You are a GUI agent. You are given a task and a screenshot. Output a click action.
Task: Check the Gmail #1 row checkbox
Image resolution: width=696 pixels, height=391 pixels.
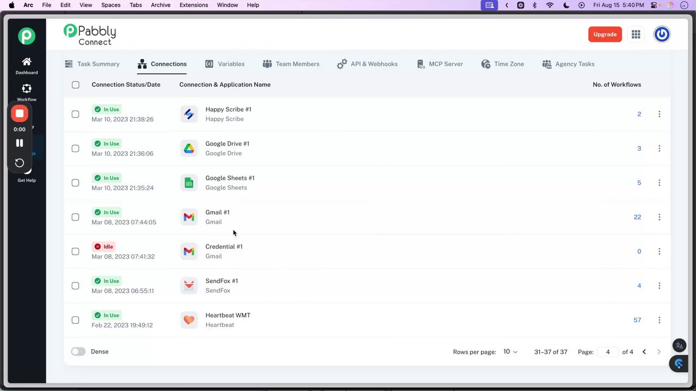pyautogui.click(x=76, y=217)
